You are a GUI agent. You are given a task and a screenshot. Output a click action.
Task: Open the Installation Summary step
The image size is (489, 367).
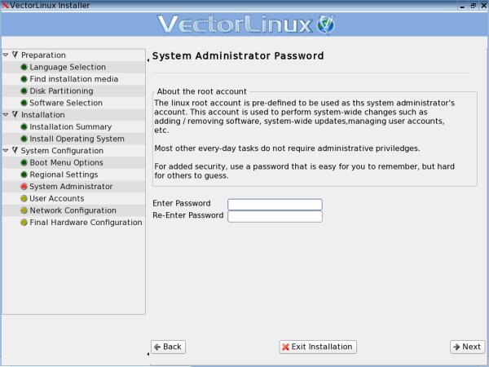[70, 127]
